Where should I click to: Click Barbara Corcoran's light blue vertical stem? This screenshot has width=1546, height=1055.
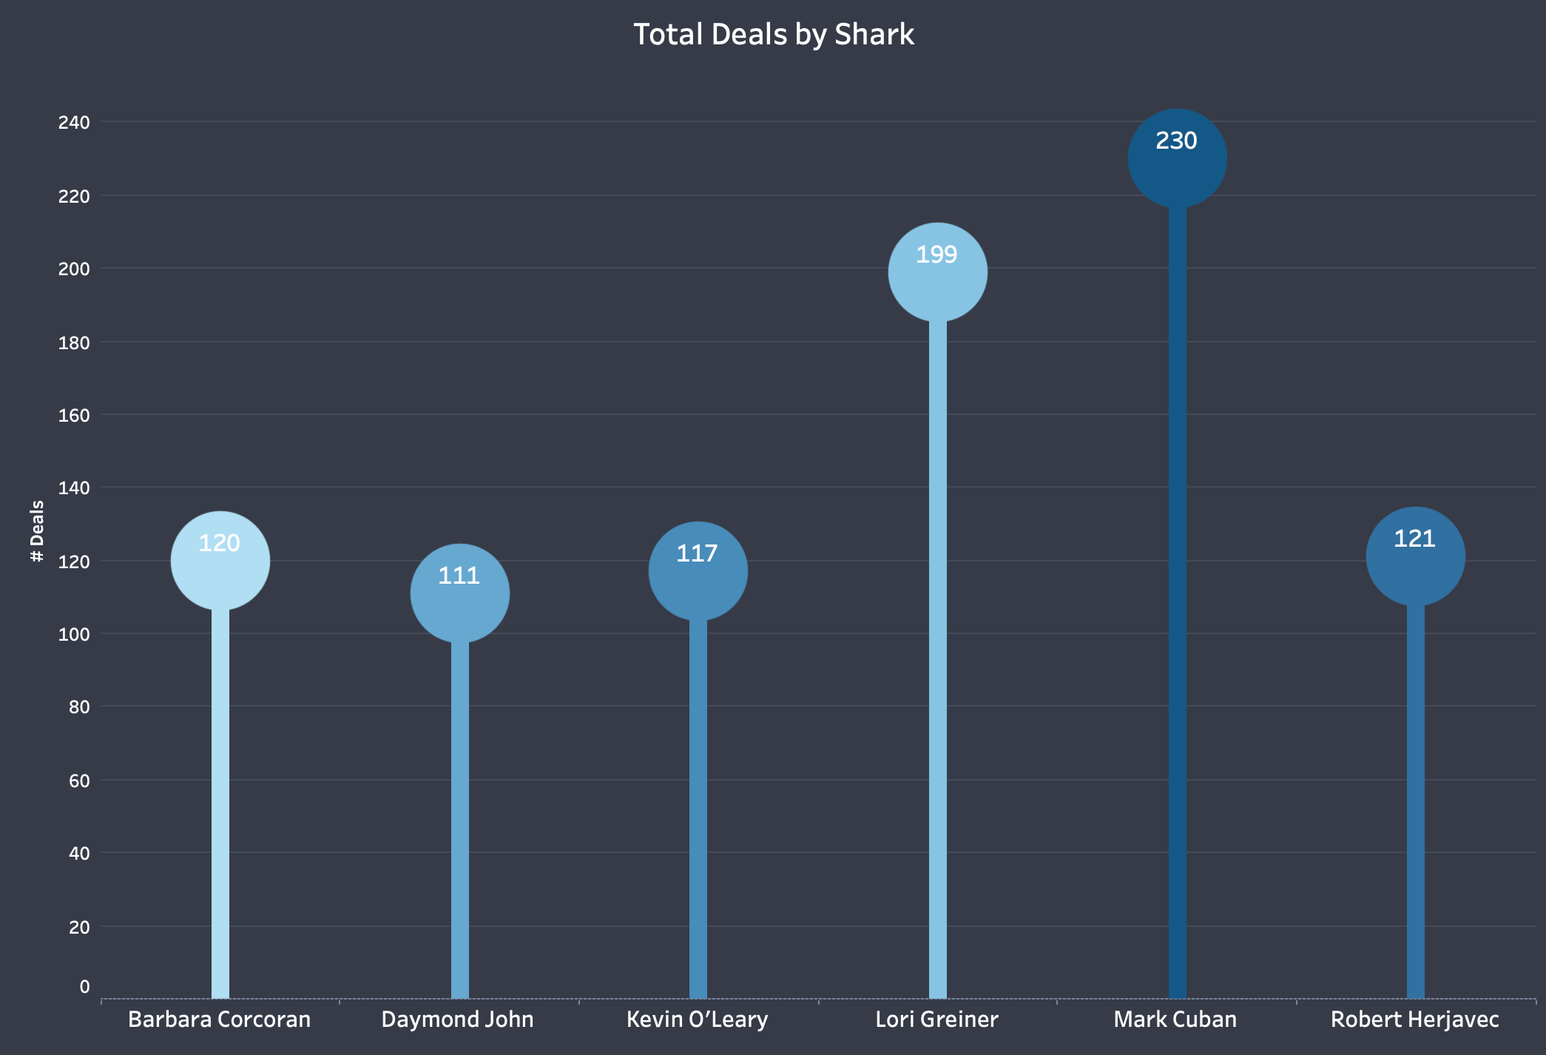(220, 799)
